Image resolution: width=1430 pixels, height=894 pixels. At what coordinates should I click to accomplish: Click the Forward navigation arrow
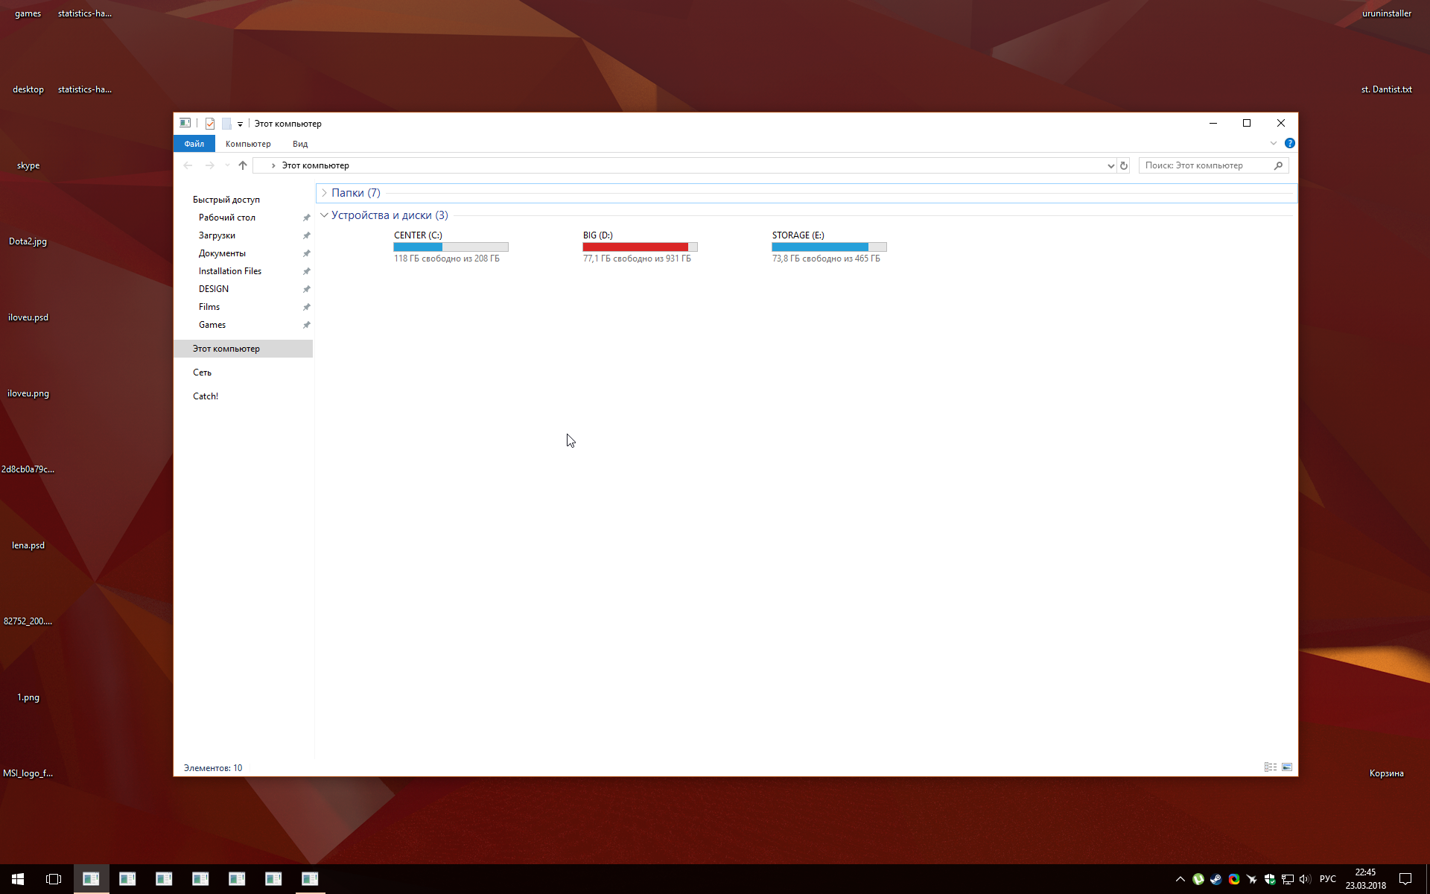pyautogui.click(x=210, y=165)
